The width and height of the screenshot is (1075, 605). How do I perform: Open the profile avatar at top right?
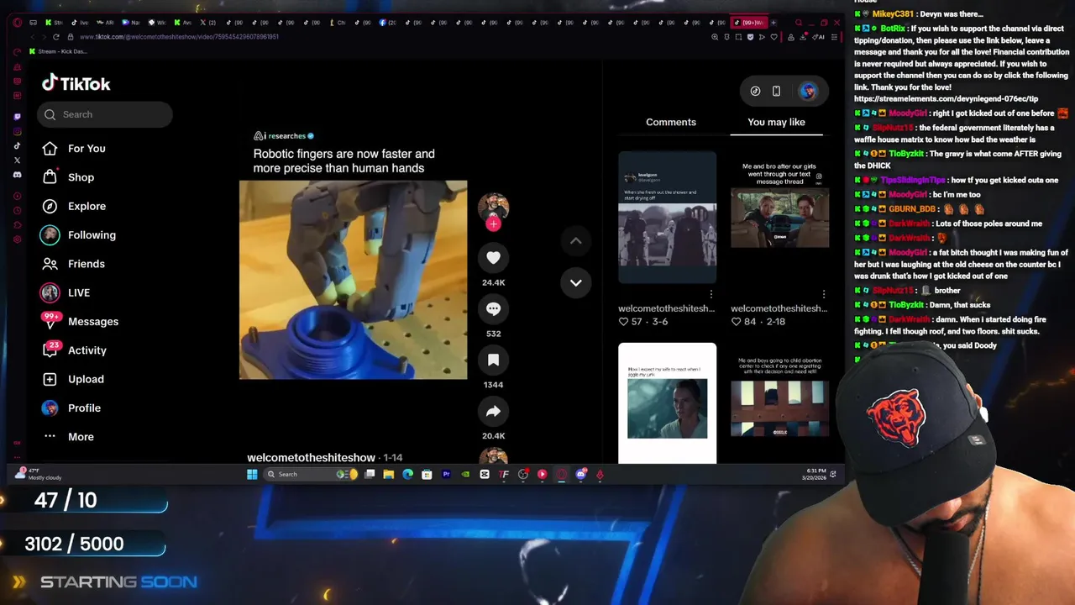pyautogui.click(x=808, y=91)
